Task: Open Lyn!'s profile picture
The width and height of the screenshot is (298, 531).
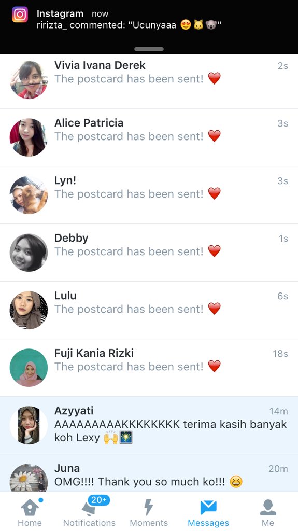Action: (29, 195)
